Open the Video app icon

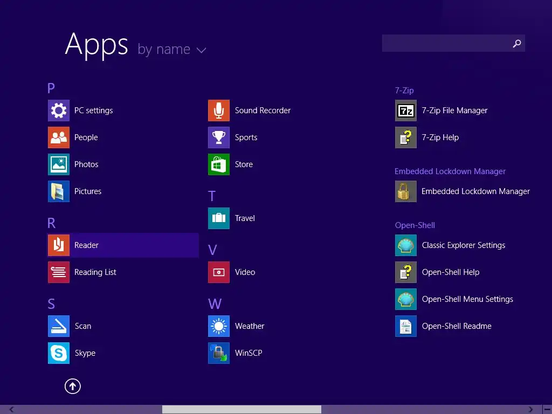(219, 272)
